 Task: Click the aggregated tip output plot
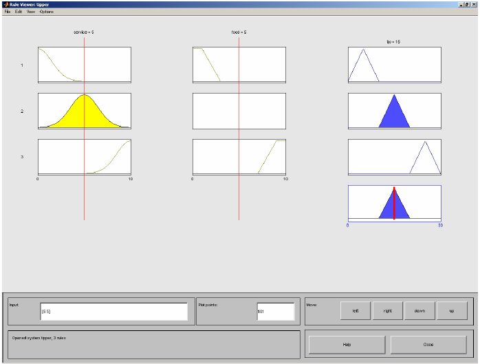point(395,203)
